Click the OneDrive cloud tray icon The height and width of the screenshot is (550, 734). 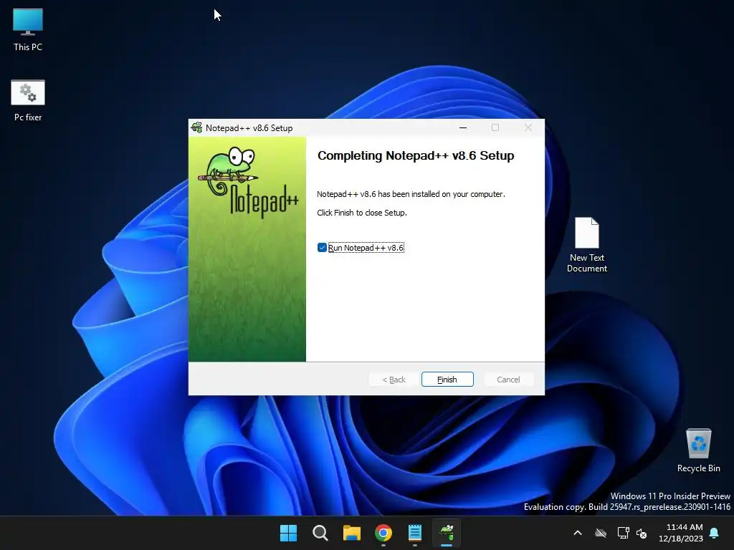click(601, 533)
